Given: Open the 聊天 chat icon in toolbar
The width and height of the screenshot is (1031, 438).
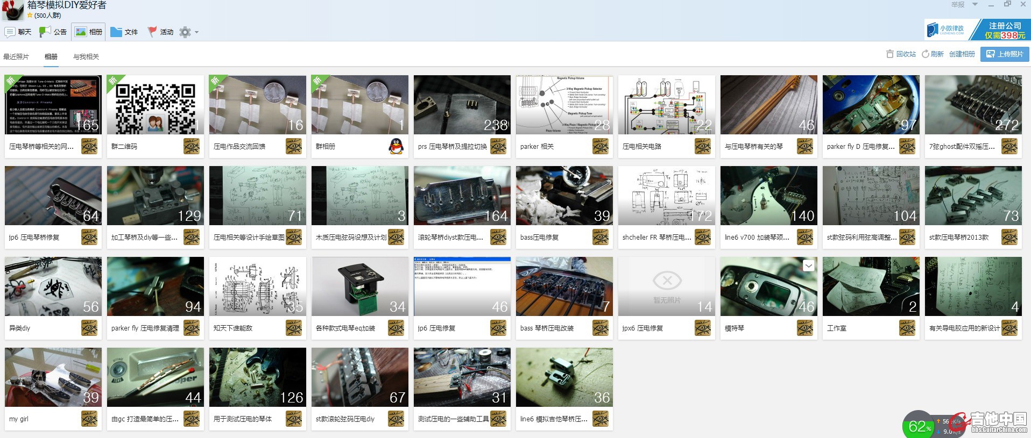Looking at the screenshot, I should point(10,32).
